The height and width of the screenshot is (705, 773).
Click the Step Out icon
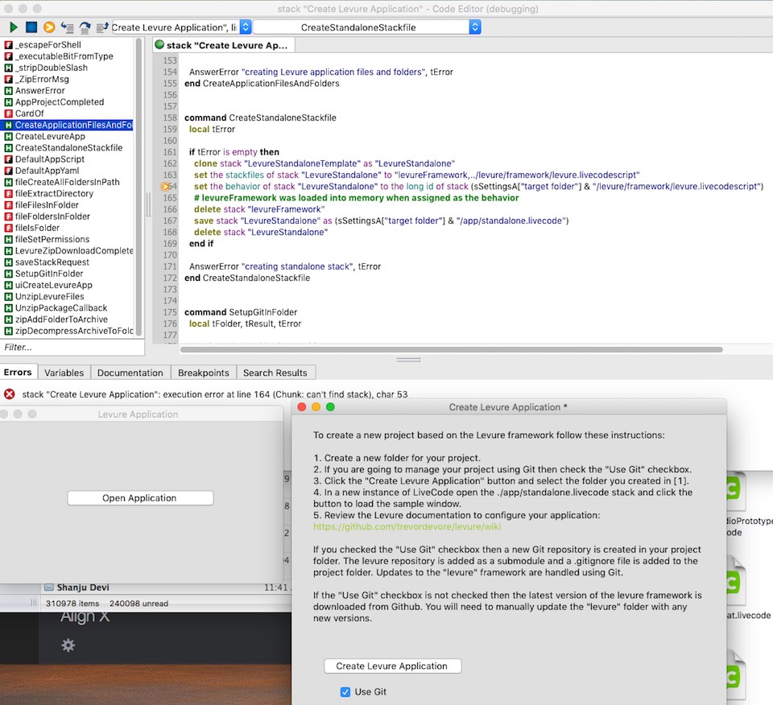tap(101, 27)
